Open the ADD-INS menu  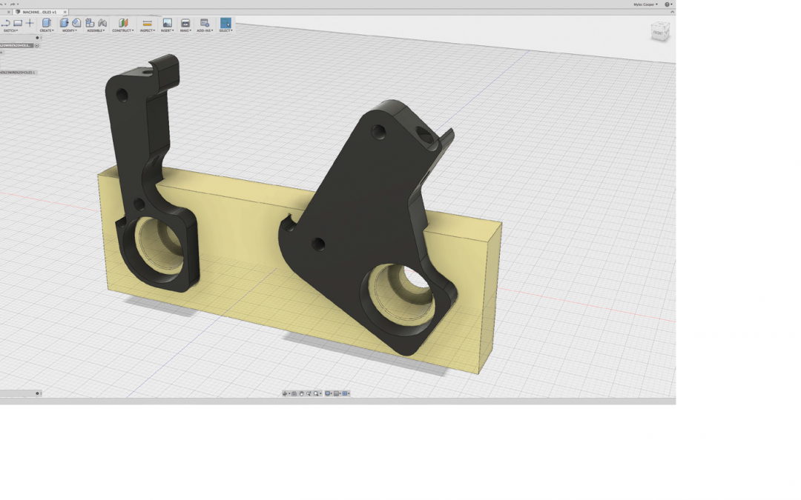point(205,30)
